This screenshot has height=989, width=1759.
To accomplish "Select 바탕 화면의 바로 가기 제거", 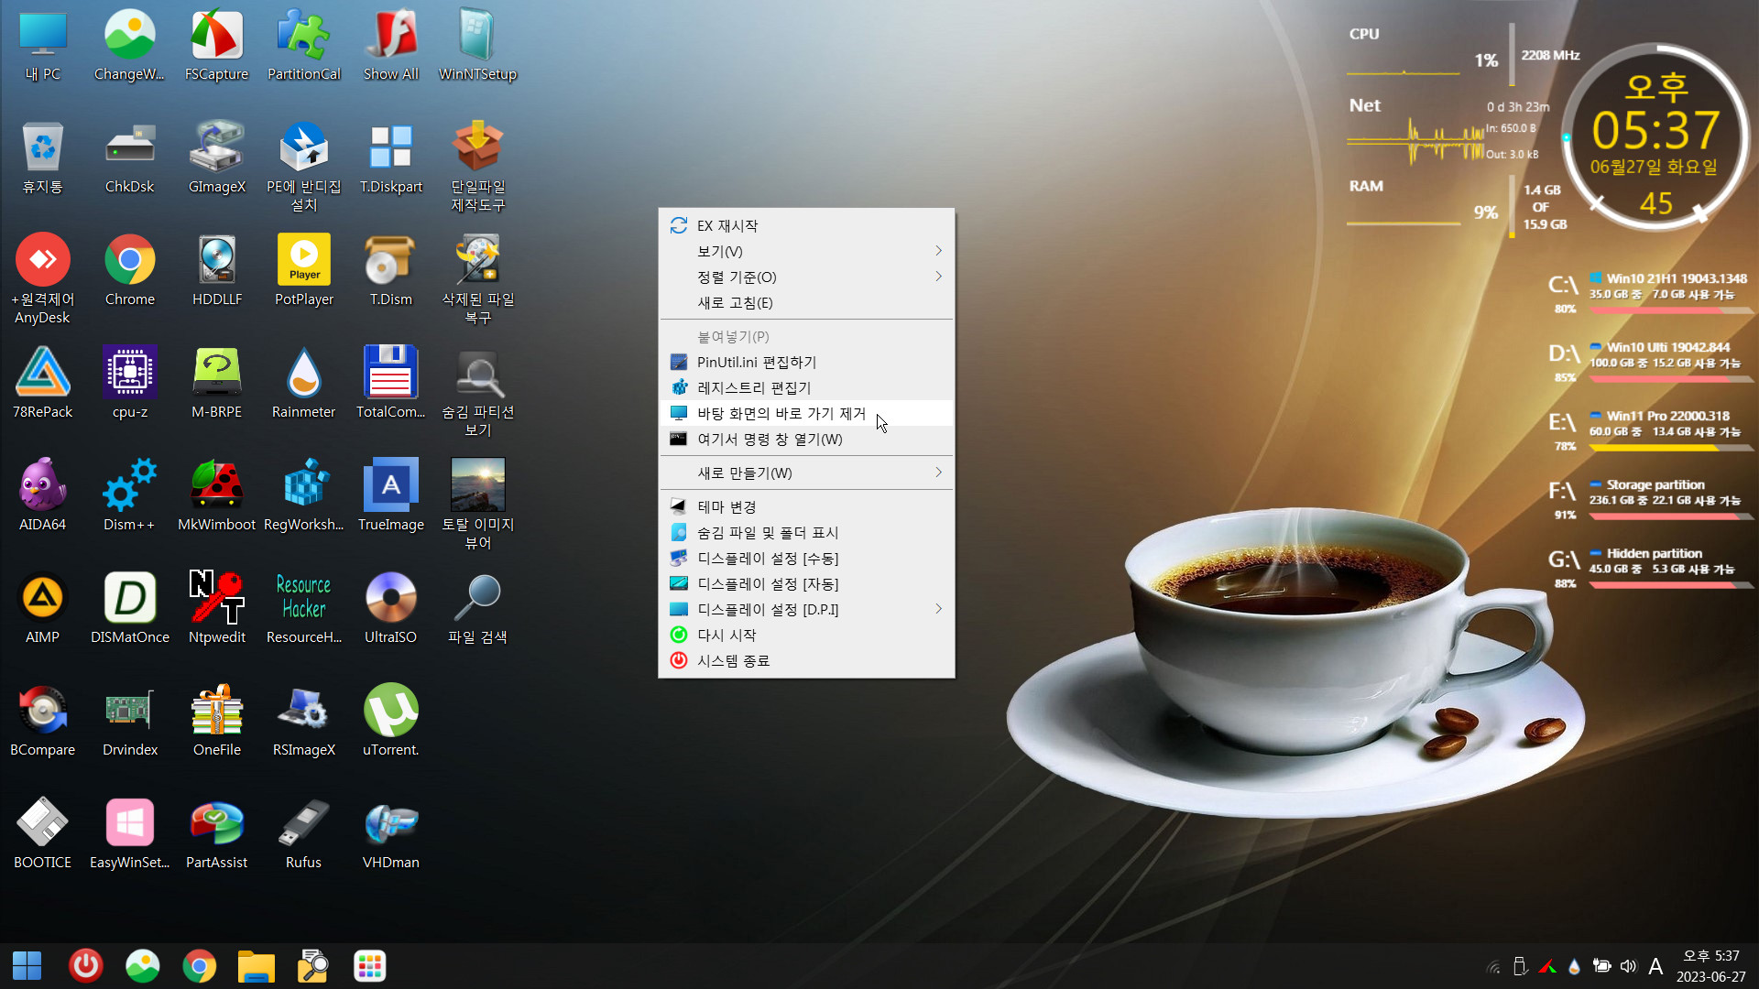I will pyautogui.click(x=806, y=413).
